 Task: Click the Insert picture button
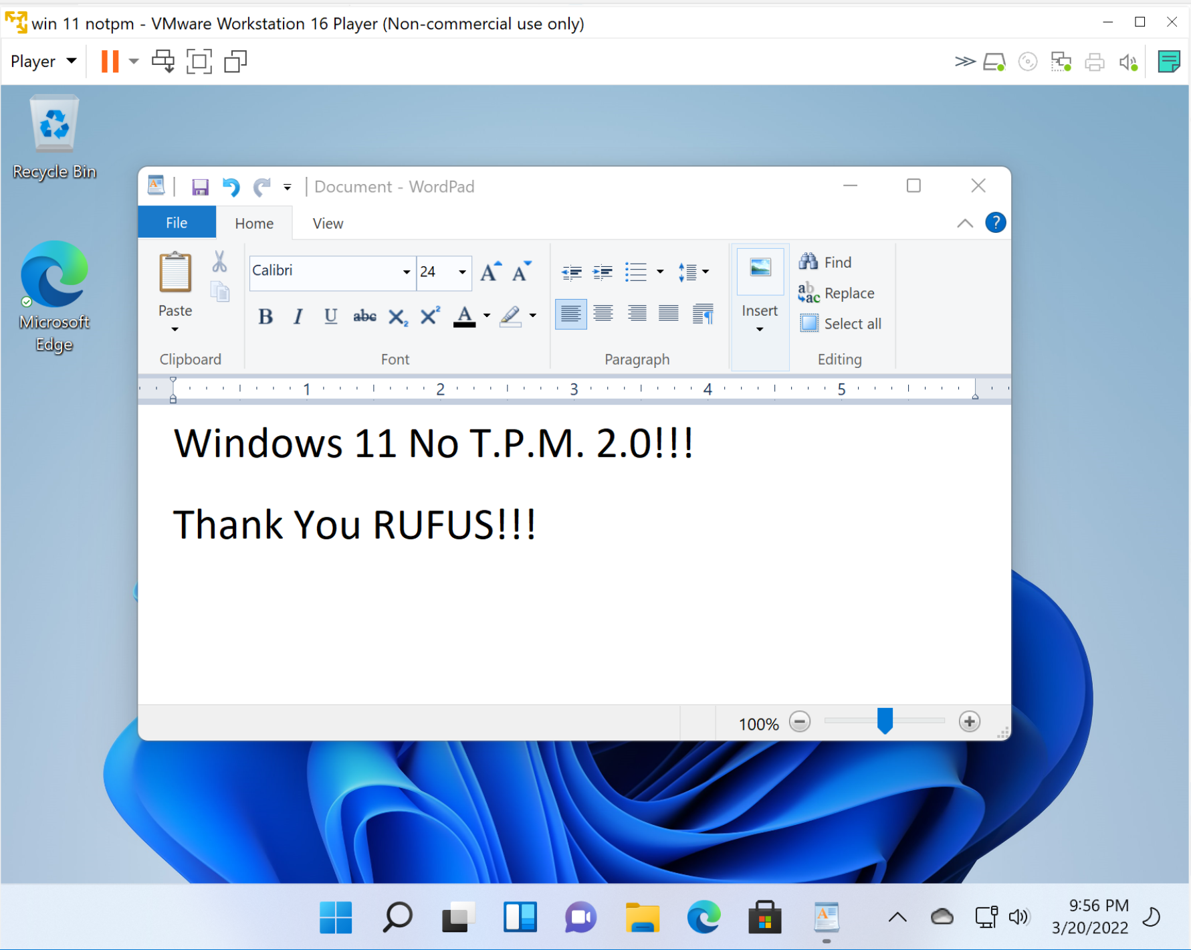760,271
